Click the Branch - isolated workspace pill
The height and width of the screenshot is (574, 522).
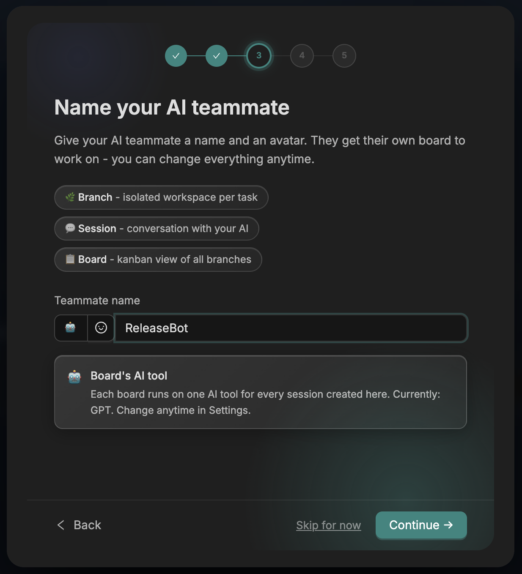(161, 197)
